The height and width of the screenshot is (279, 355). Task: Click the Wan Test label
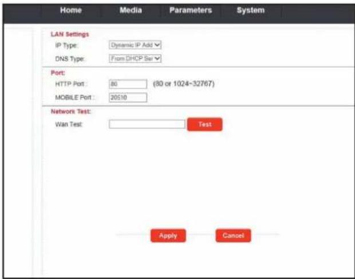(69, 124)
